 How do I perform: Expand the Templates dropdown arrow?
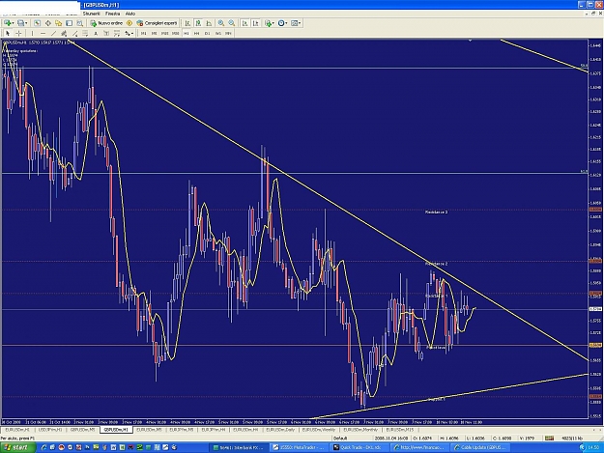tap(300, 23)
